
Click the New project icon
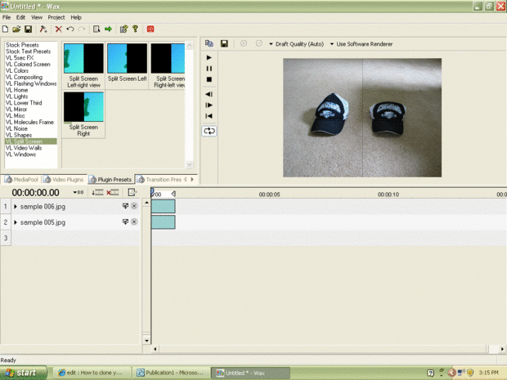[x=5, y=29]
